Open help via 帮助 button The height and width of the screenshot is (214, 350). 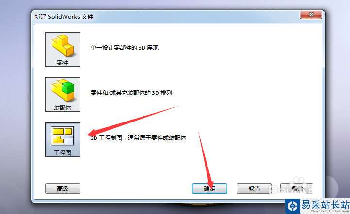tap(296, 189)
